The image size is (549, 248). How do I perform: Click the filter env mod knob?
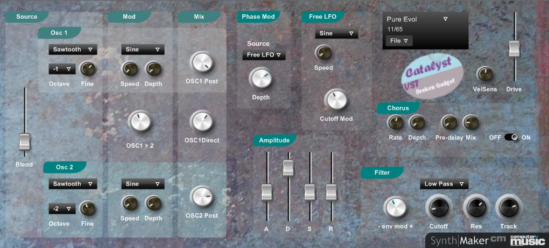pyautogui.click(x=396, y=207)
